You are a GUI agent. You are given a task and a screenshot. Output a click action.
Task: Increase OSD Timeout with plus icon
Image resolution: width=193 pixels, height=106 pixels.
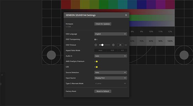click(113, 45)
